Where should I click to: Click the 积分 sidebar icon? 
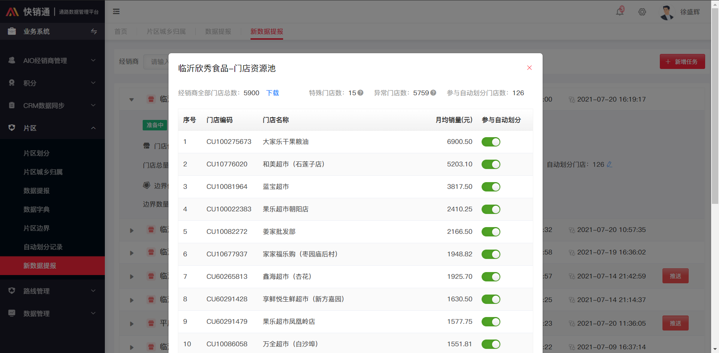point(12,83)
